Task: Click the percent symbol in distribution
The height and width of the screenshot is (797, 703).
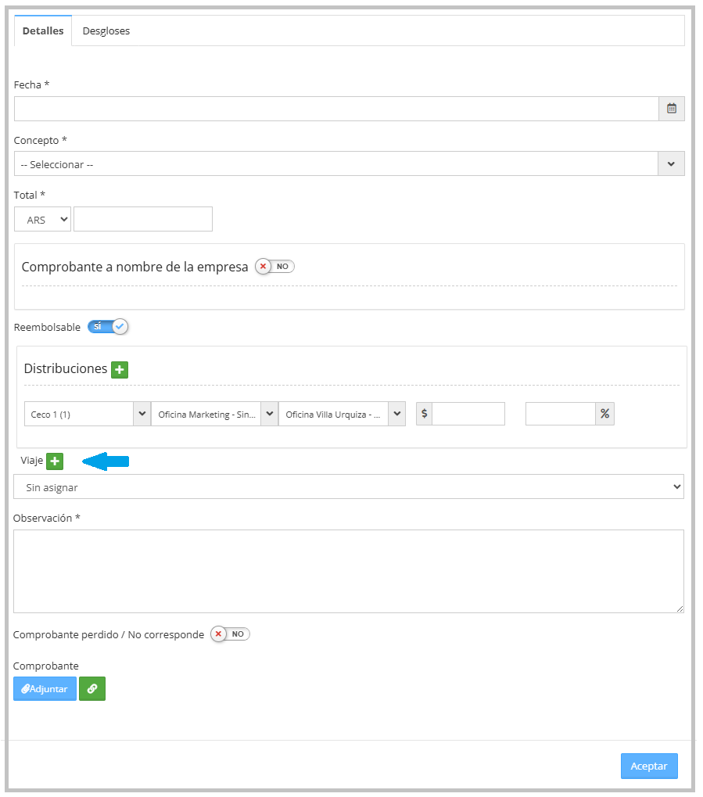Action: point(604,414)
